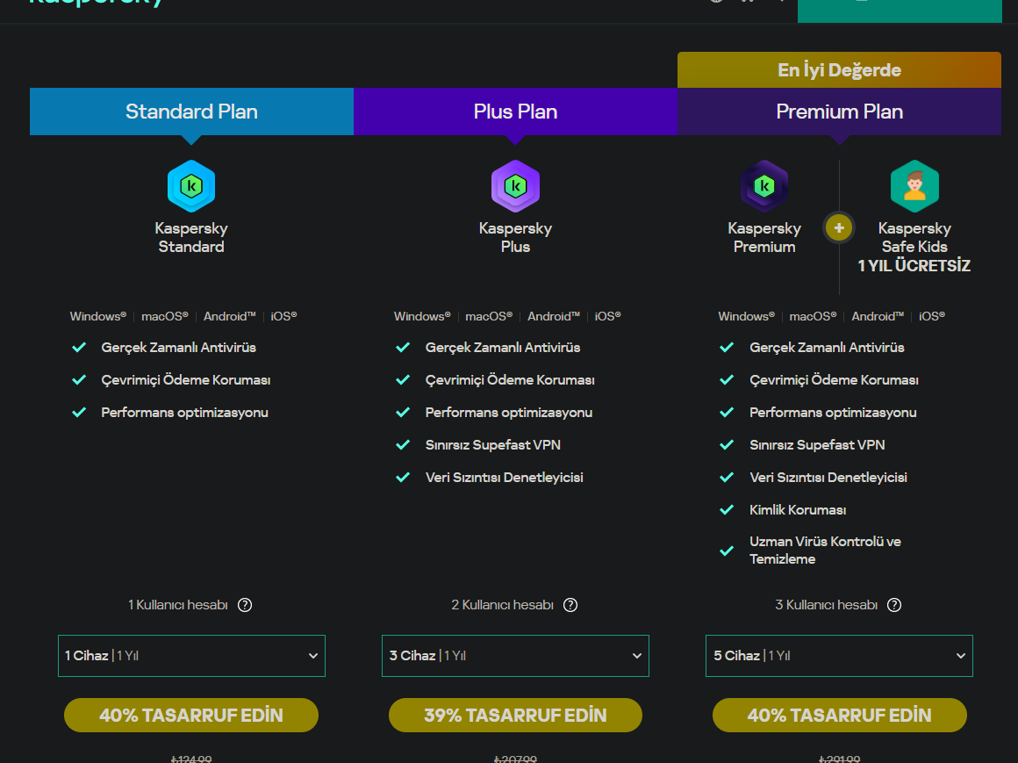The width and height of the screenshot is (1018, 763).
Task: Click the plus circle beside Kaspersky Premium
Action: pos(839,228)
